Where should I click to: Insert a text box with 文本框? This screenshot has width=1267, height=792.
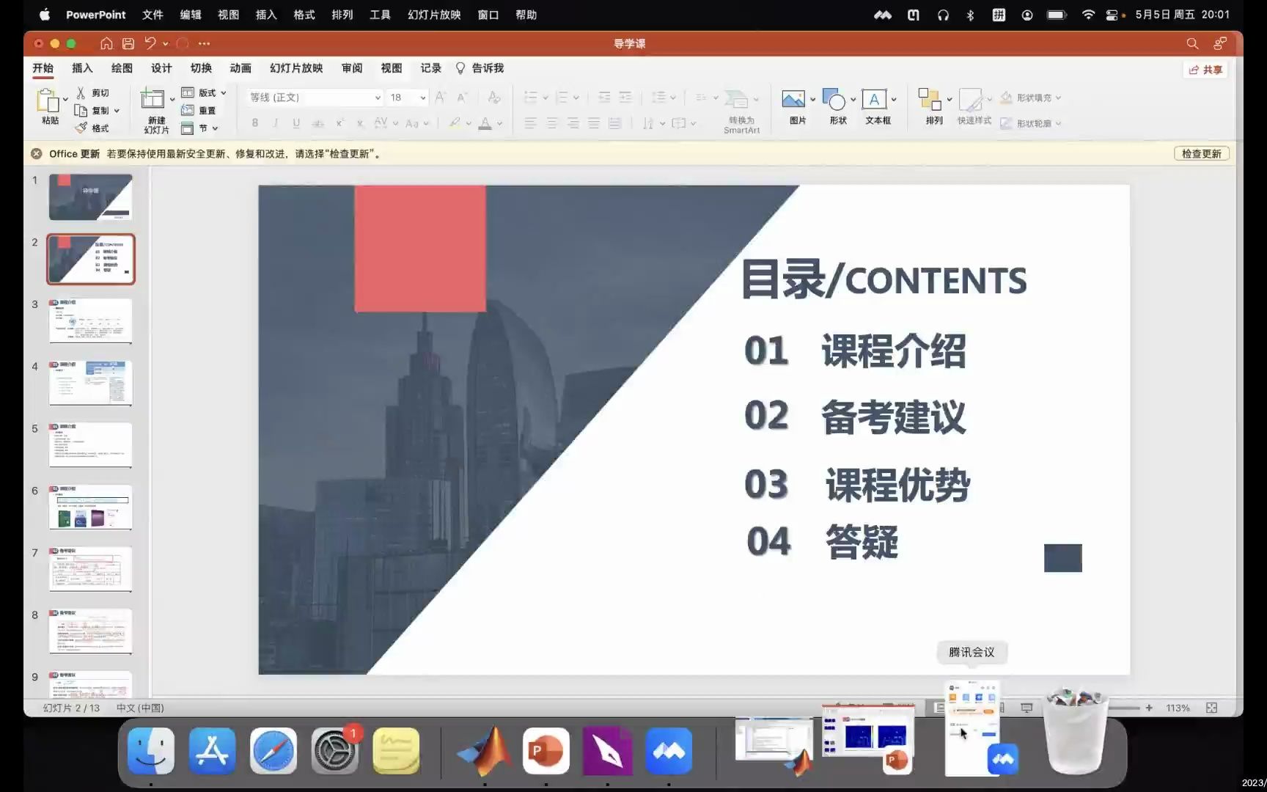point(877,103)
